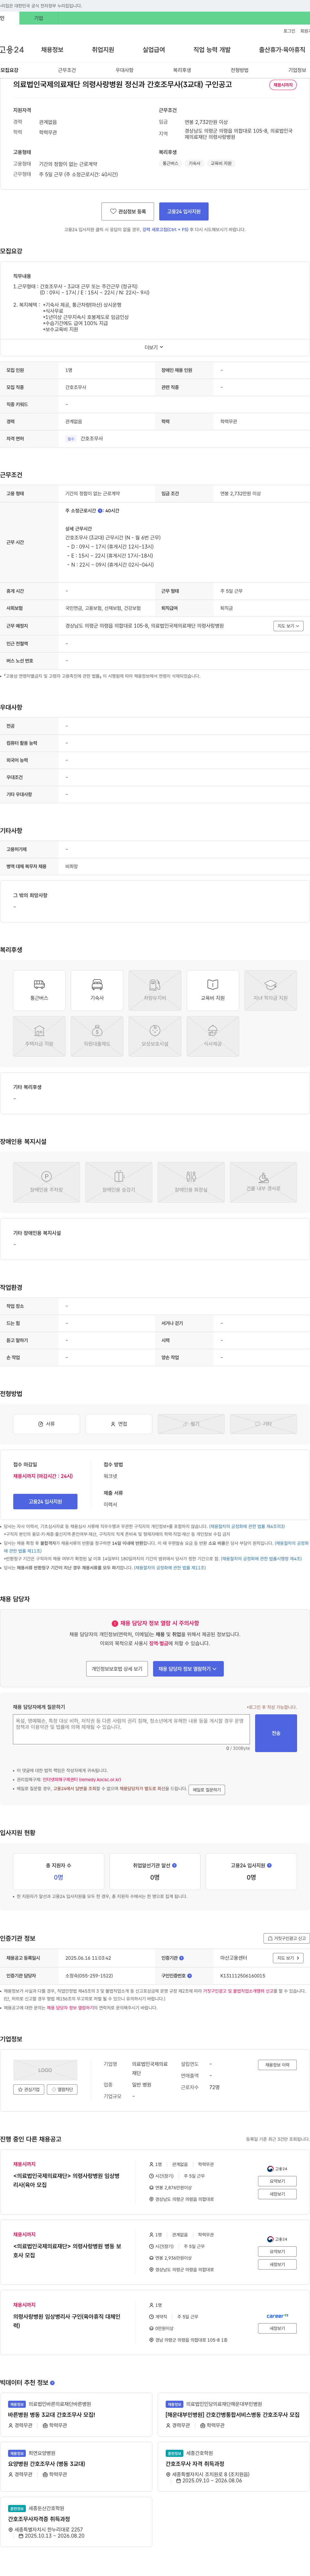This screenshot has width=310, height=2576.
Task: Select the 건물 내부 경사로 icon
Action: pyautogui.click(x=263, y=1182)
